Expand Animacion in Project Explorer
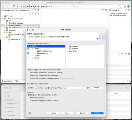132x120 pixels. tap(4, 30)
